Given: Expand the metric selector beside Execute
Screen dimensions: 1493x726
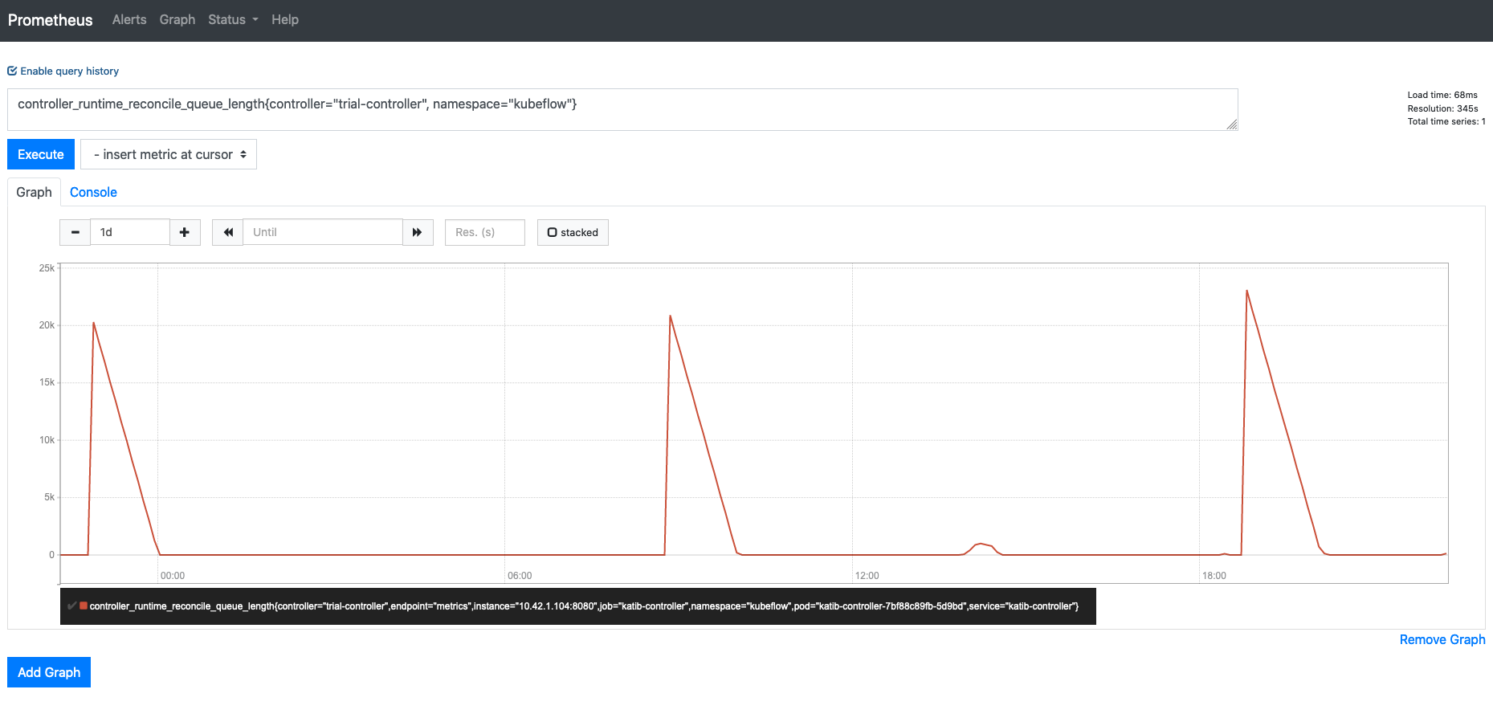Looking at the screenshot, I should click(x=168, y=154).
